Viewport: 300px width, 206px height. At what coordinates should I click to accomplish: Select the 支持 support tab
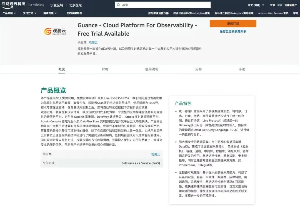(198, 69)
